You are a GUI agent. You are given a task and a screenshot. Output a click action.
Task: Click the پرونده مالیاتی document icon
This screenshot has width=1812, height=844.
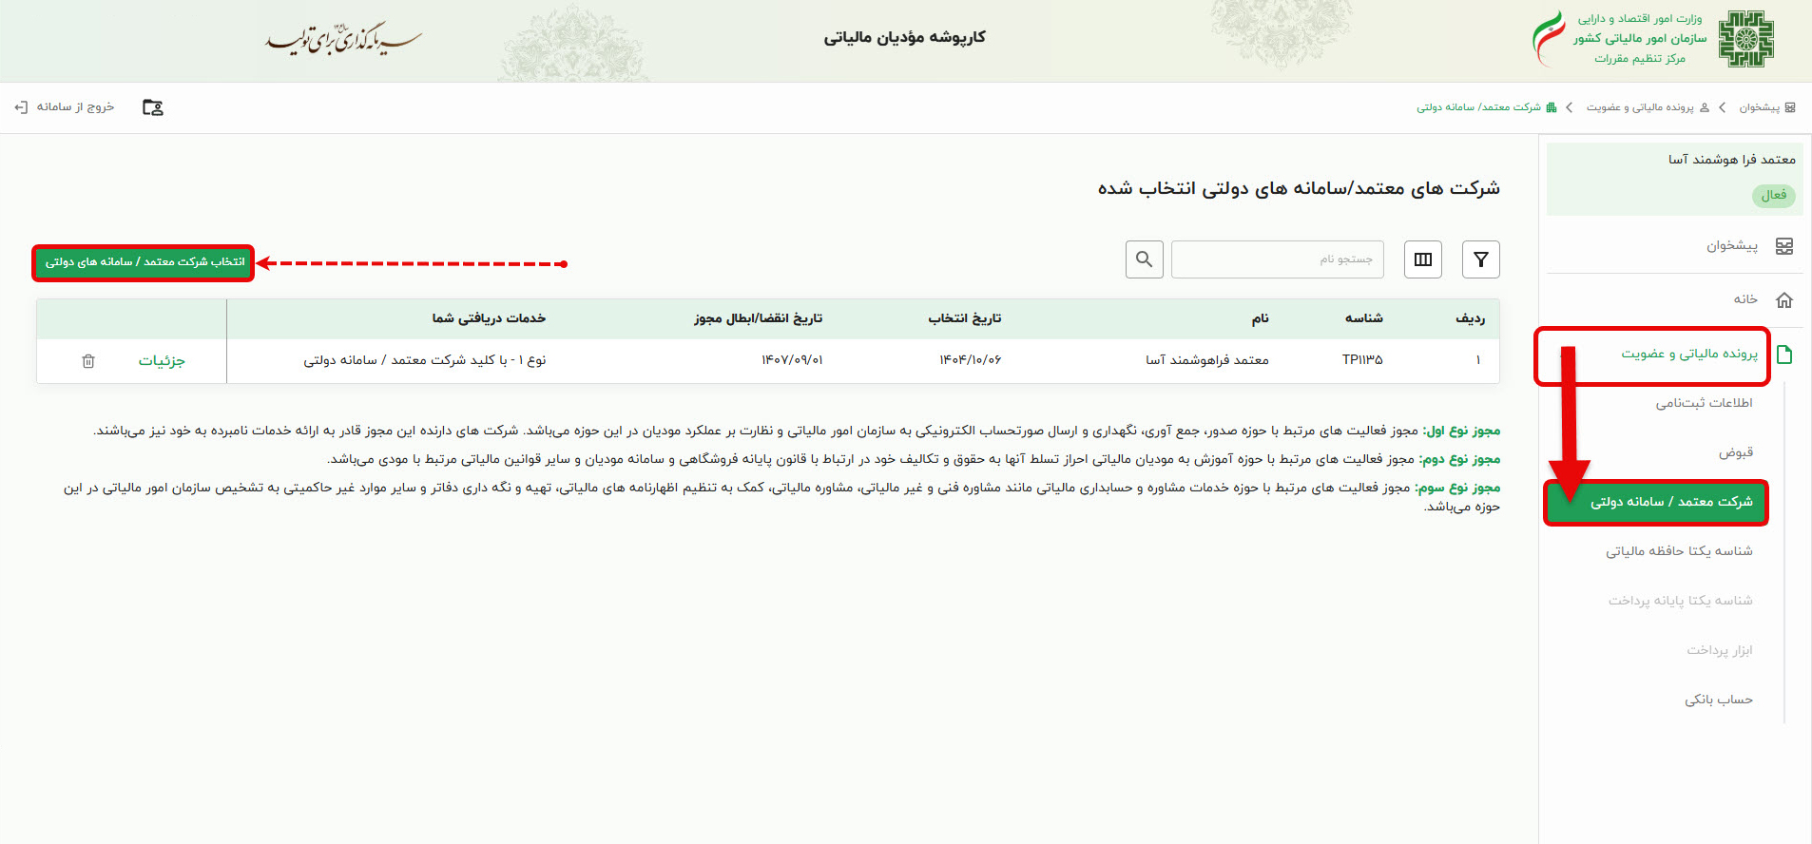point(1784,355)
